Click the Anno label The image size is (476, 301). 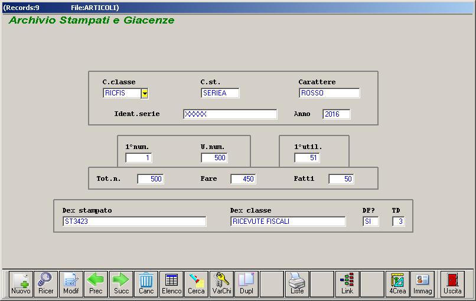(302, 114)
